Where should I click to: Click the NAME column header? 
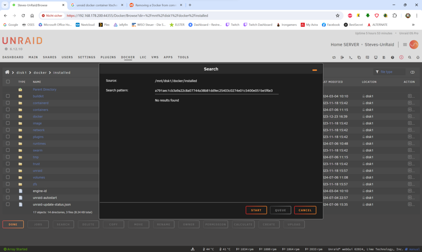37,82
